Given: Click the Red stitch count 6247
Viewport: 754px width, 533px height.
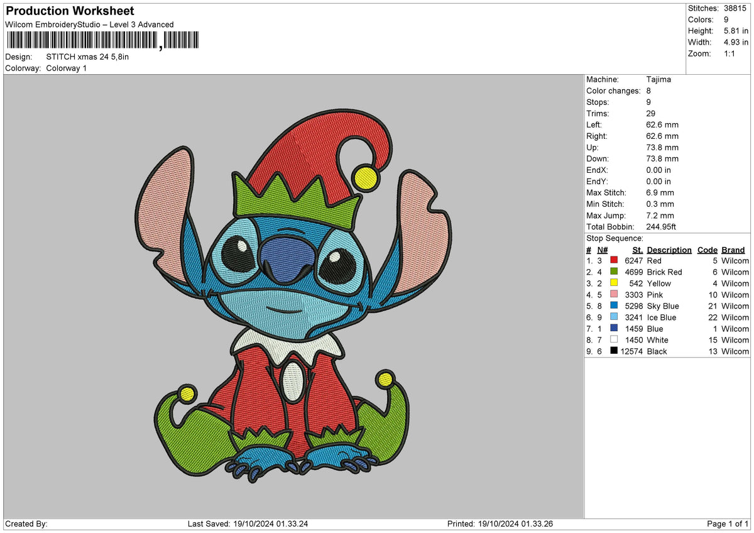Looking at the screenshot, I should click(633, 260).
